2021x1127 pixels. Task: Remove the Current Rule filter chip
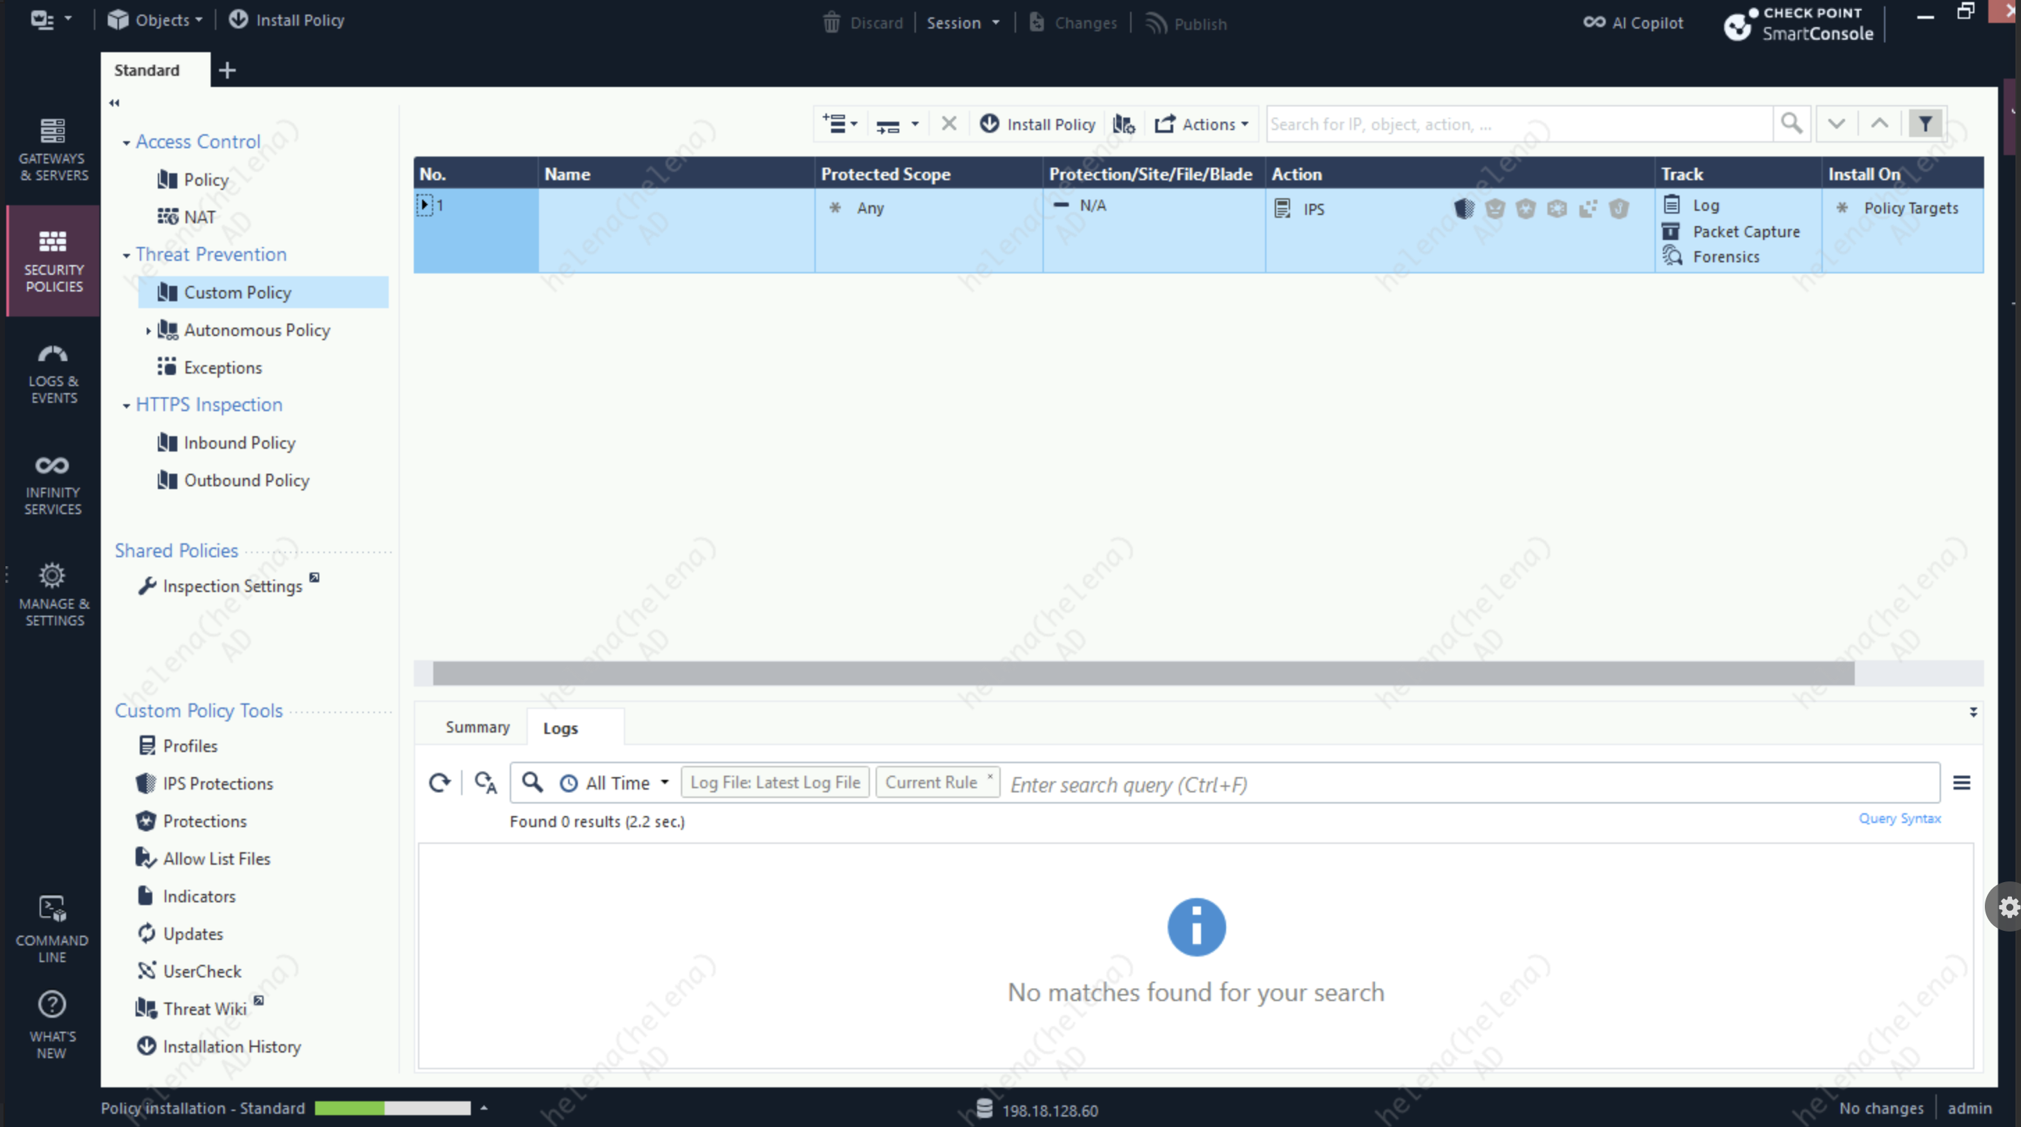tap(990, 776)
